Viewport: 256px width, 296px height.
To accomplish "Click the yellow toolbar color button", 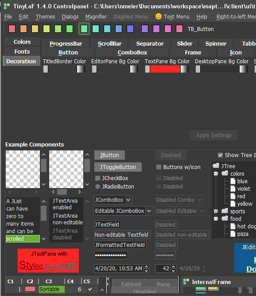I will tap(35, 29).
